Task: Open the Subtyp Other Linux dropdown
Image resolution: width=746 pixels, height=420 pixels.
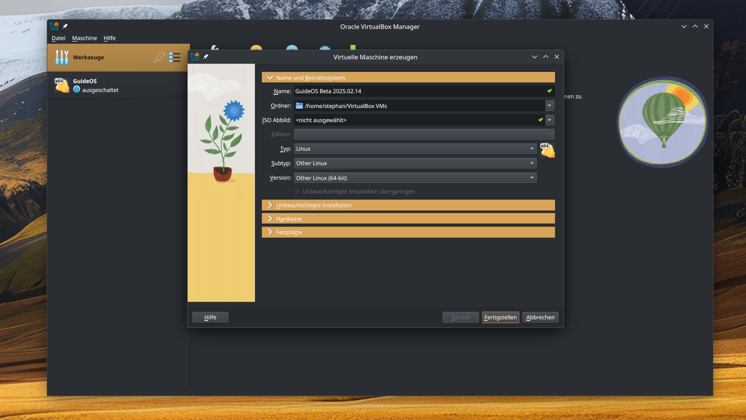Action: click(415, 163)
